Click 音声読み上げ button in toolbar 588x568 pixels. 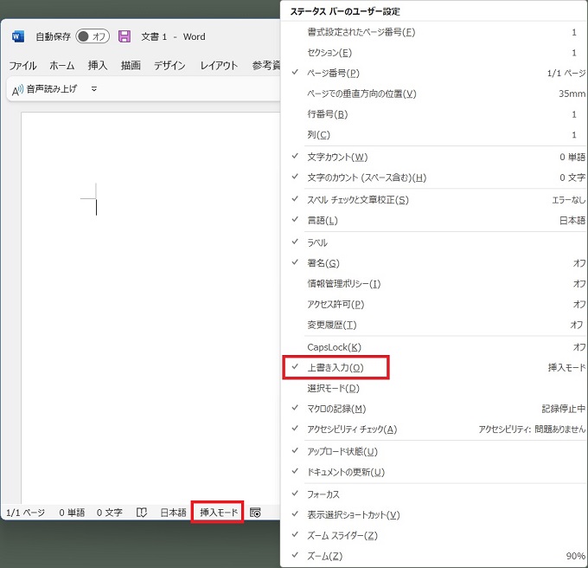pyautogui.click(x=44, y=89)
